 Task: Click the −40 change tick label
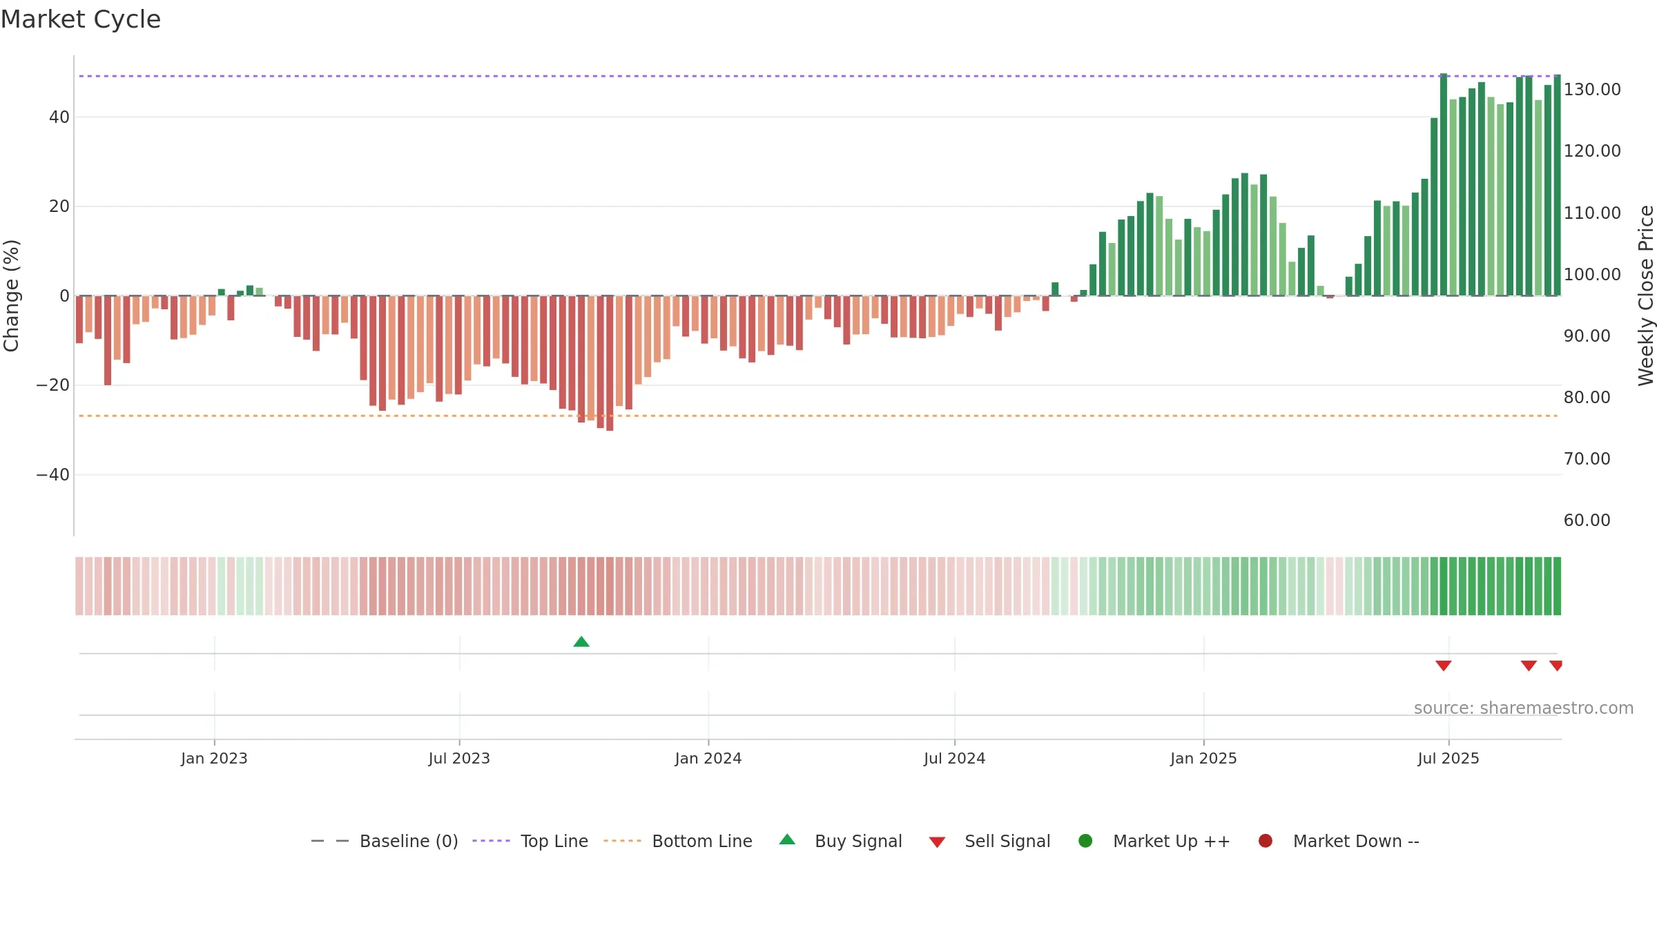pyautogui.click(x=53, y=475)
